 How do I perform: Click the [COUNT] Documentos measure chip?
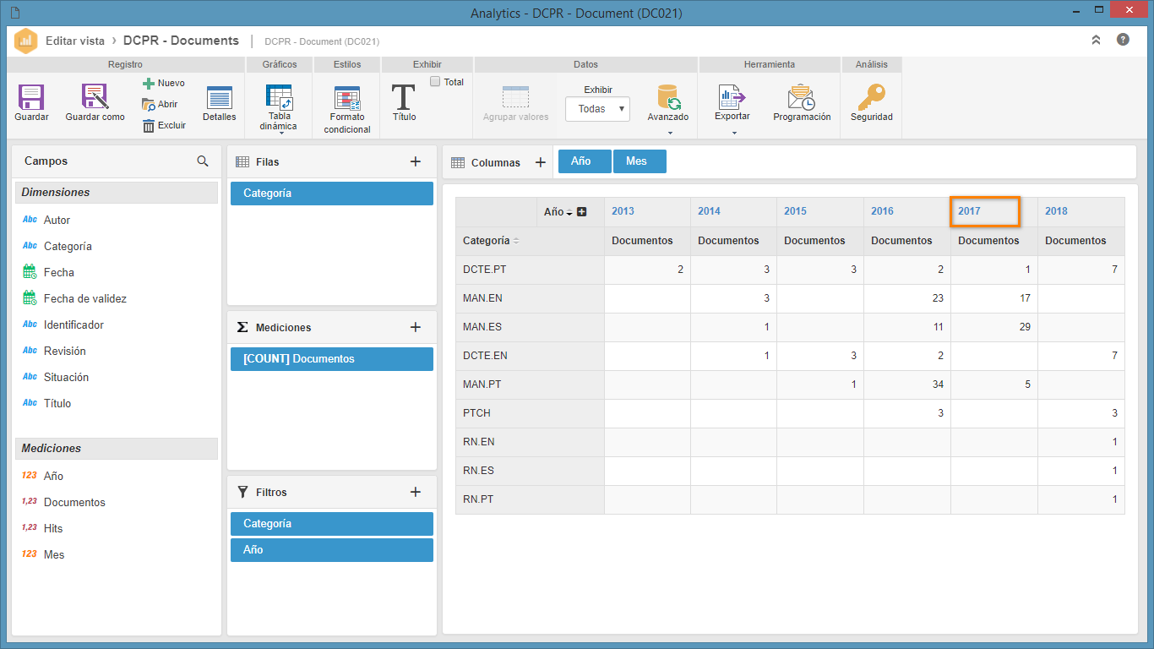(332, 359)
